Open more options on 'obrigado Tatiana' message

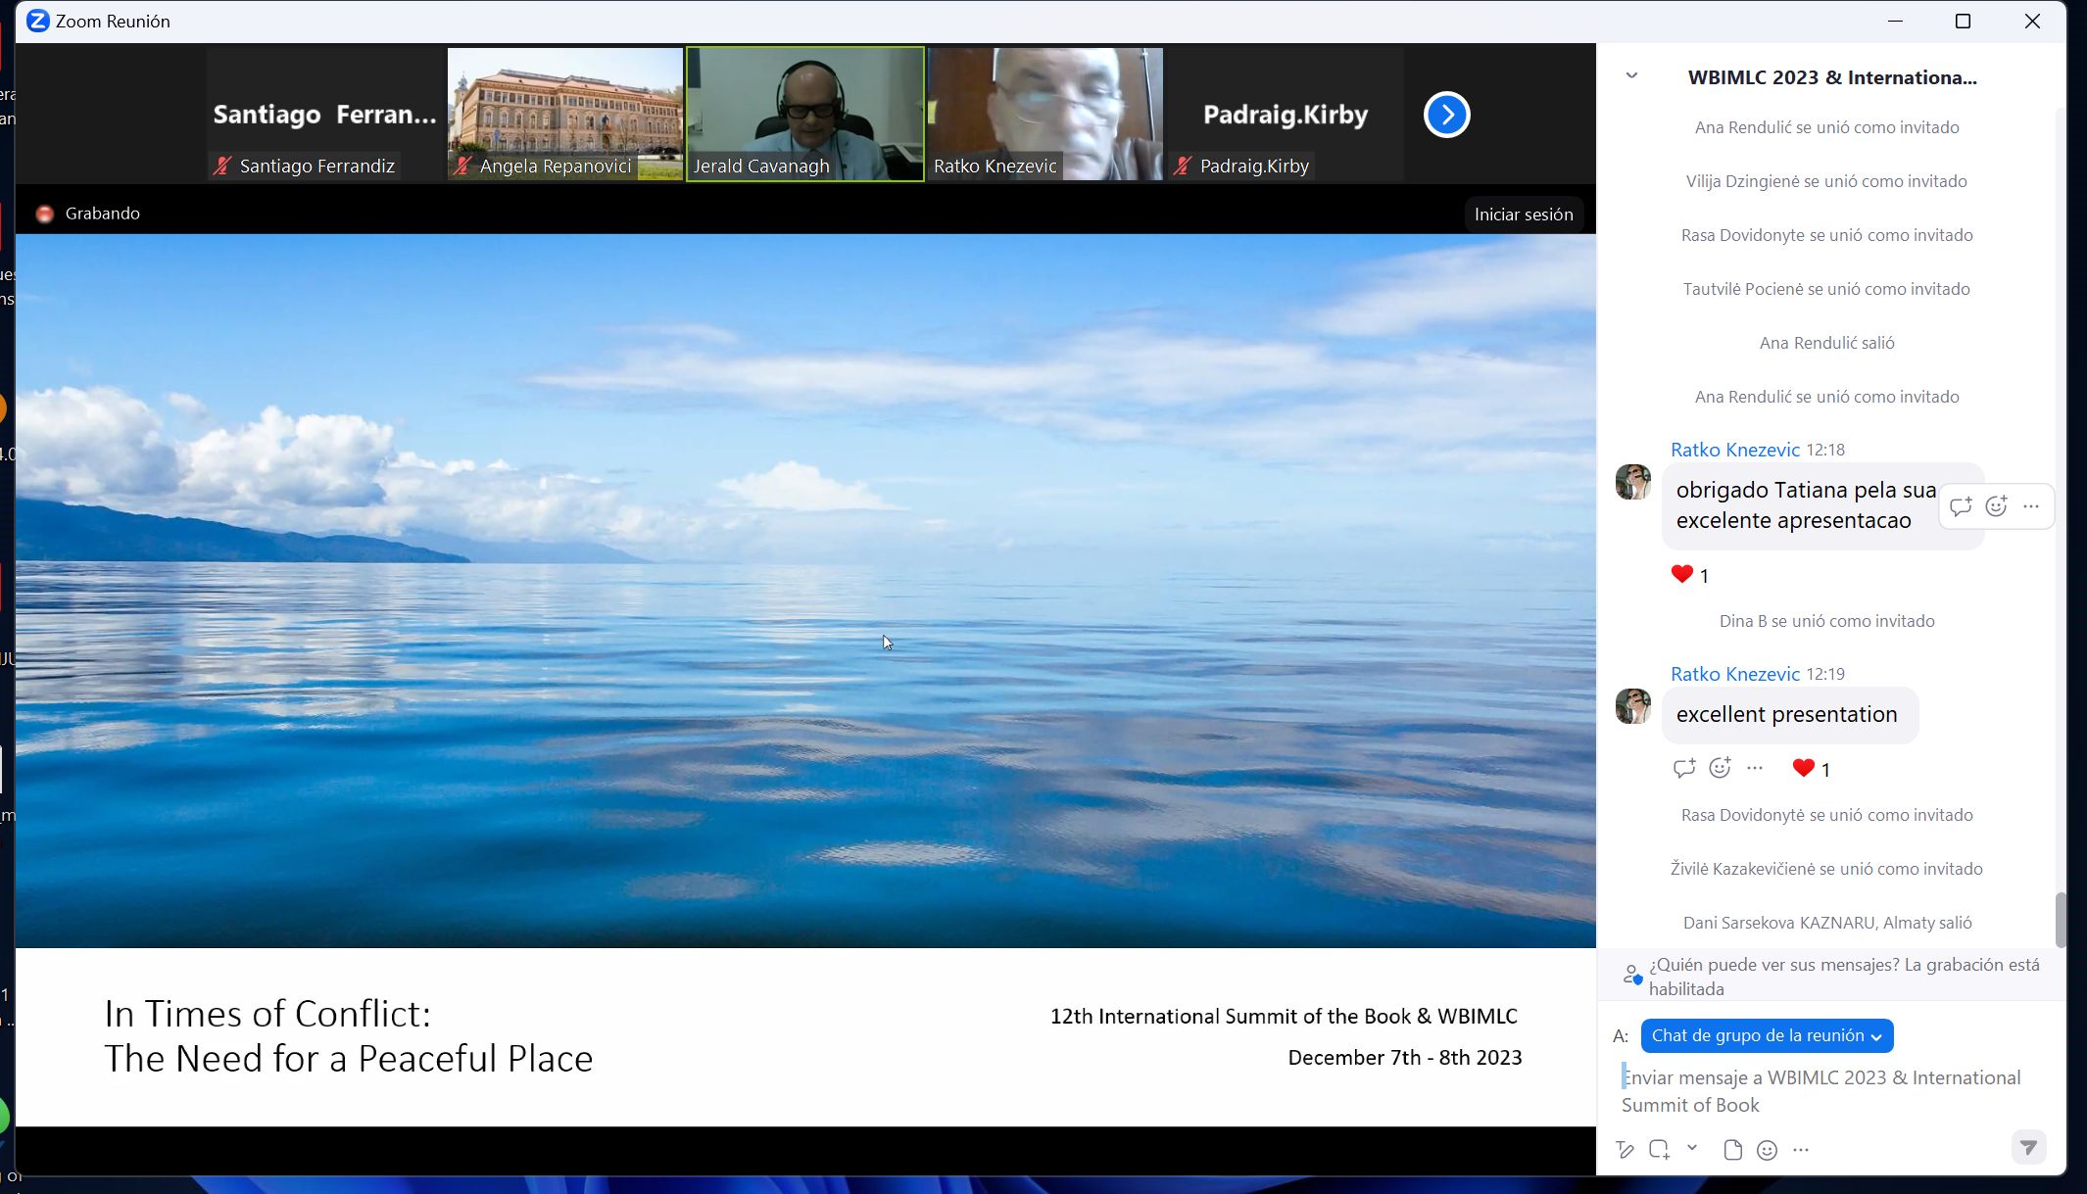tap(2031, 506)
